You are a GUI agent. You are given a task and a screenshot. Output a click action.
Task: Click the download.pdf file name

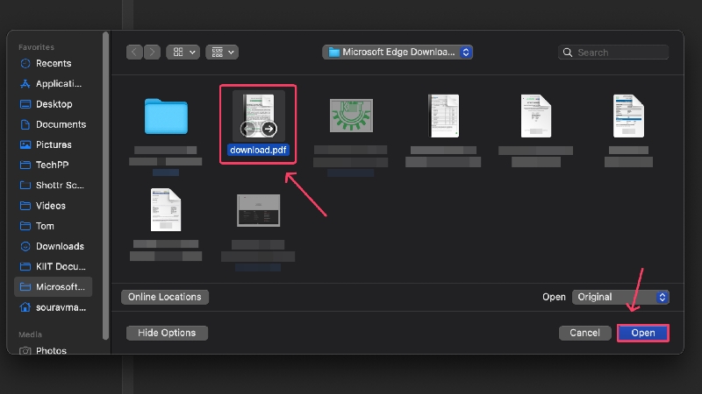258,150
